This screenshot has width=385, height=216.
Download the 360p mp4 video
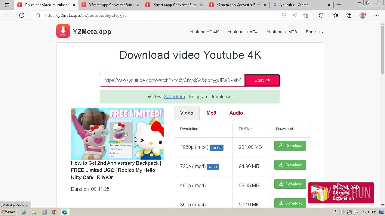(x=290, y=203)
